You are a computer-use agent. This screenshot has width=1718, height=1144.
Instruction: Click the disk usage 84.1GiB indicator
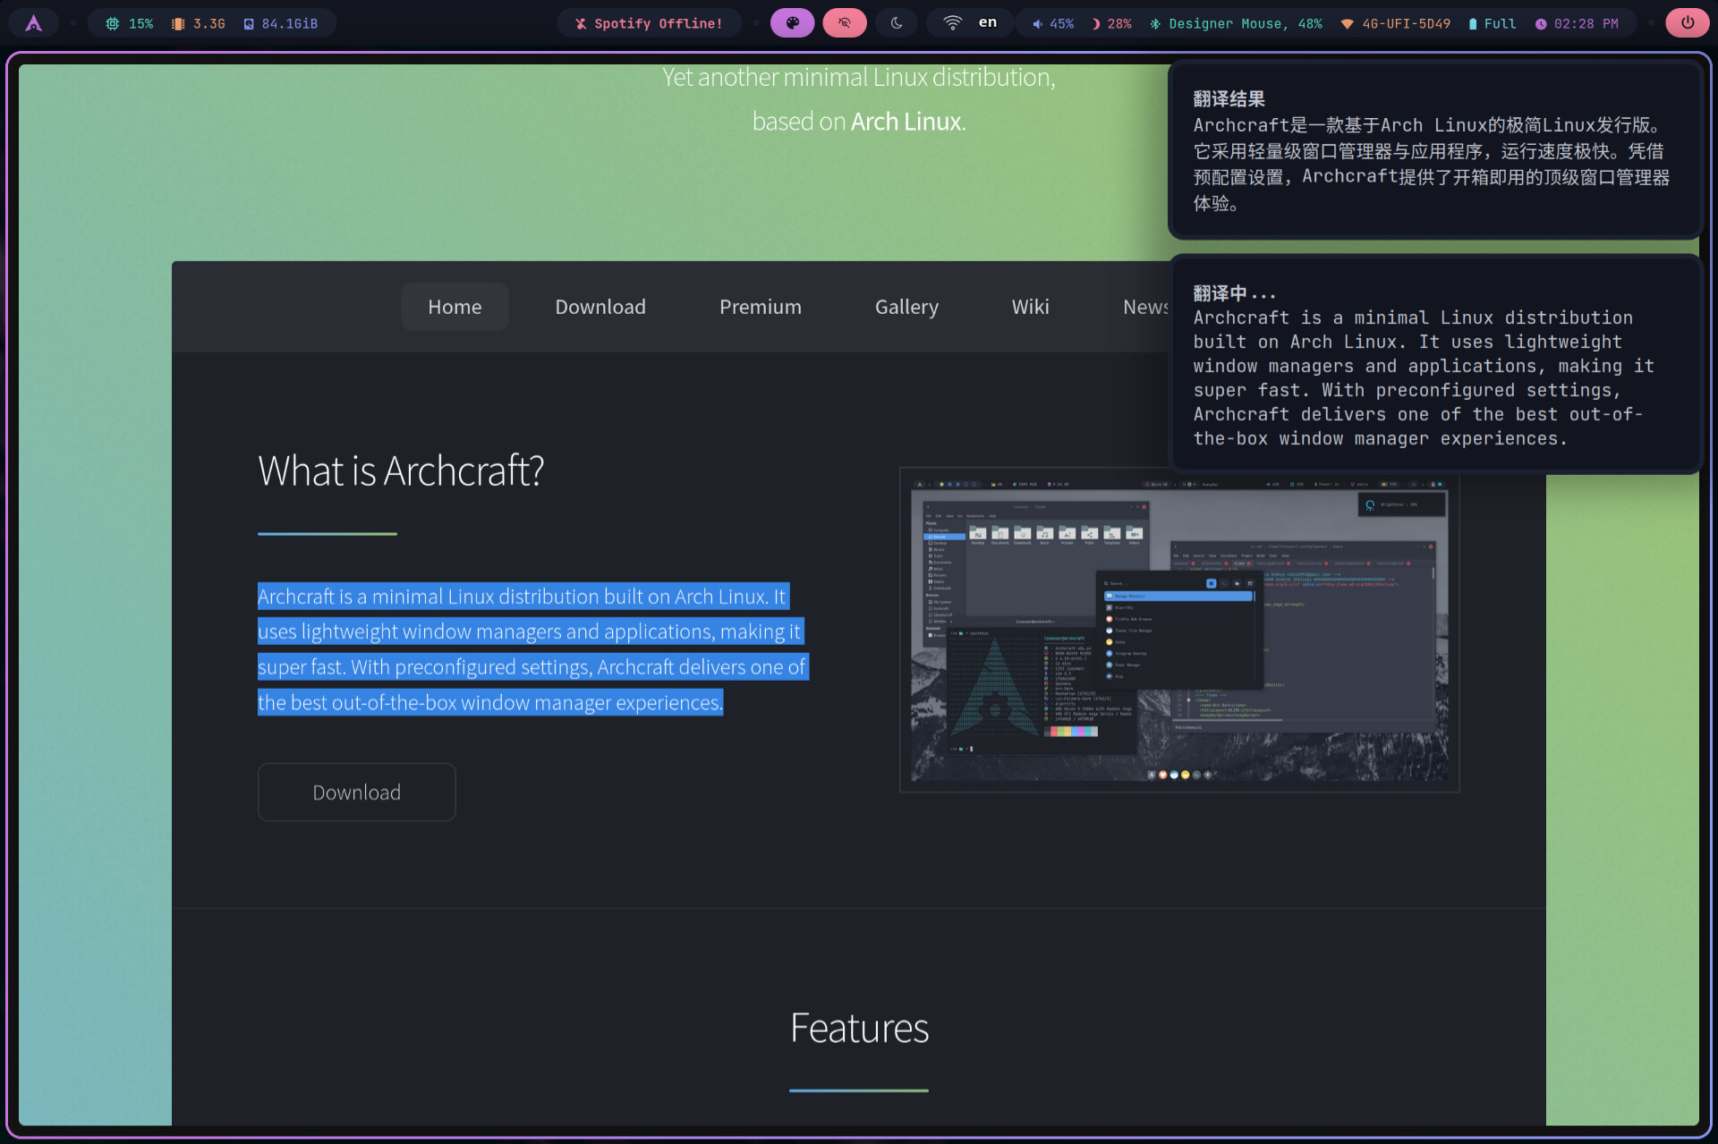point(281,24)
